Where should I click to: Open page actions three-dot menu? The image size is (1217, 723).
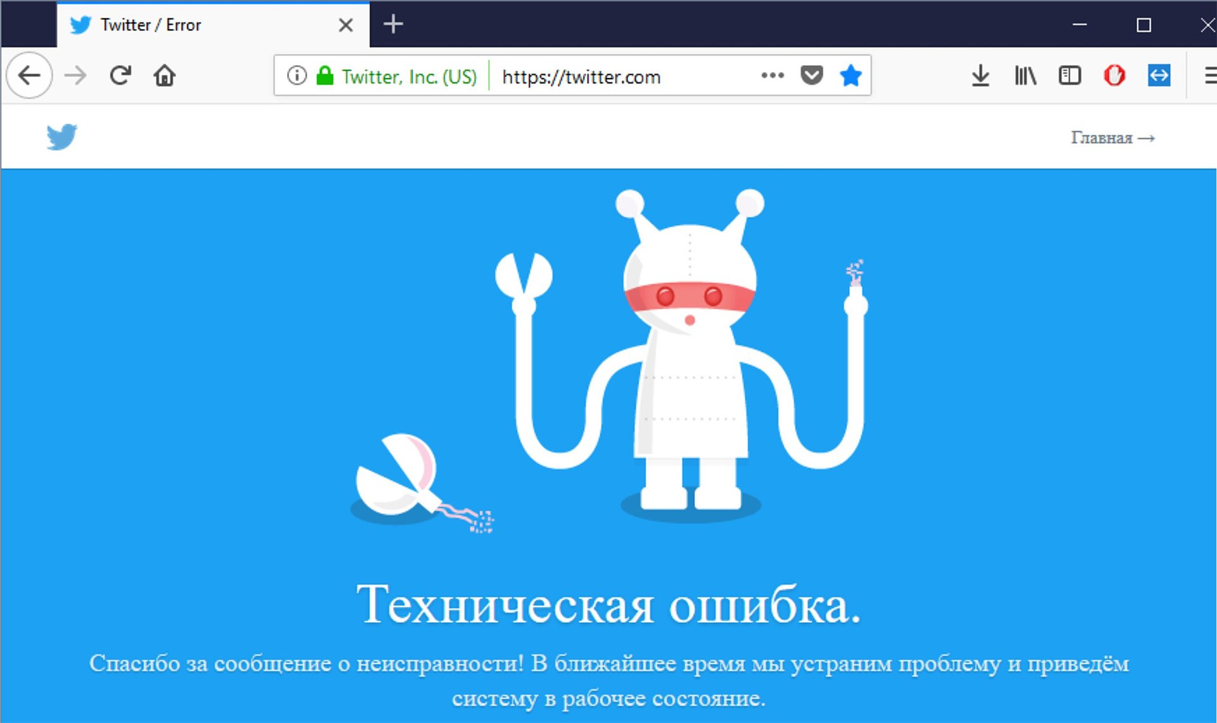[x=772, y=75]
